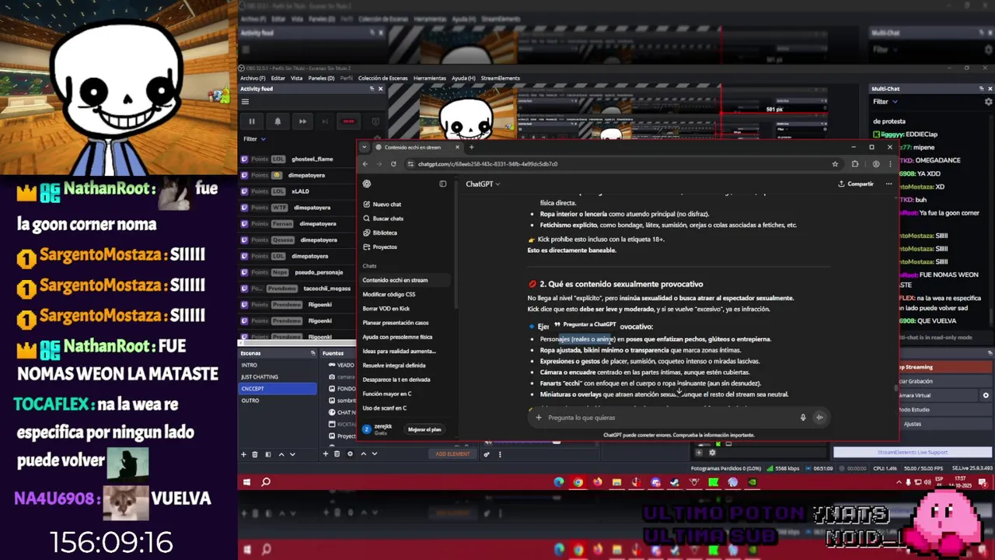Open the Archivo menu in OBS
995x560 pixels.
point(253,78)
